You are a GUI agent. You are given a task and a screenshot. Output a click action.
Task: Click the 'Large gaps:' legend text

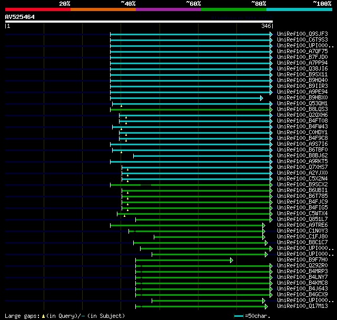[x=22, y=316]
